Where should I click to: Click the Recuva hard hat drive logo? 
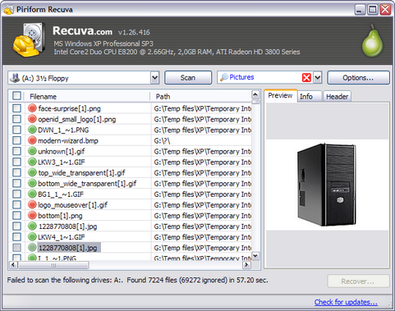click(30, 40)
